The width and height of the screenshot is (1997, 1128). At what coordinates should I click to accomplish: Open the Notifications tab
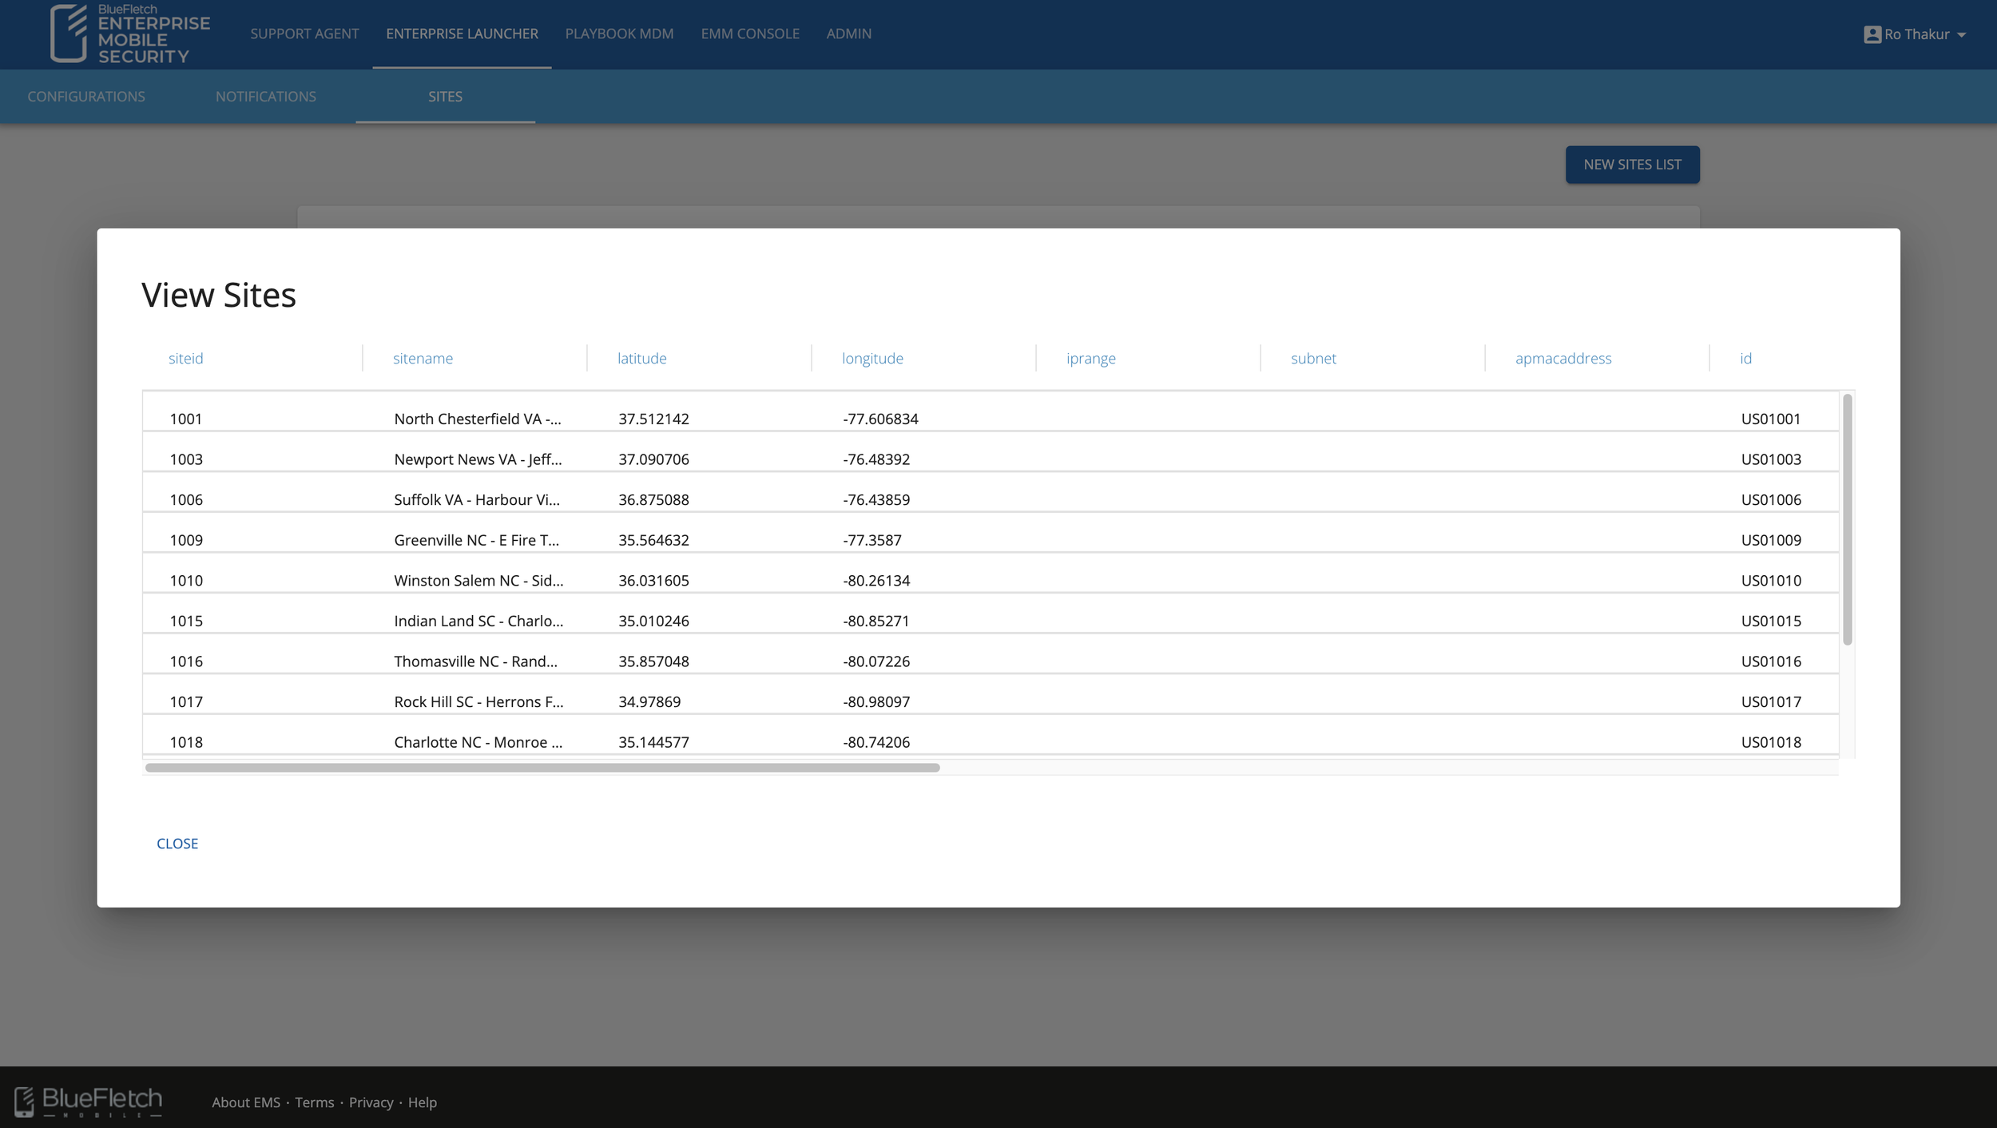pos(265,97)
